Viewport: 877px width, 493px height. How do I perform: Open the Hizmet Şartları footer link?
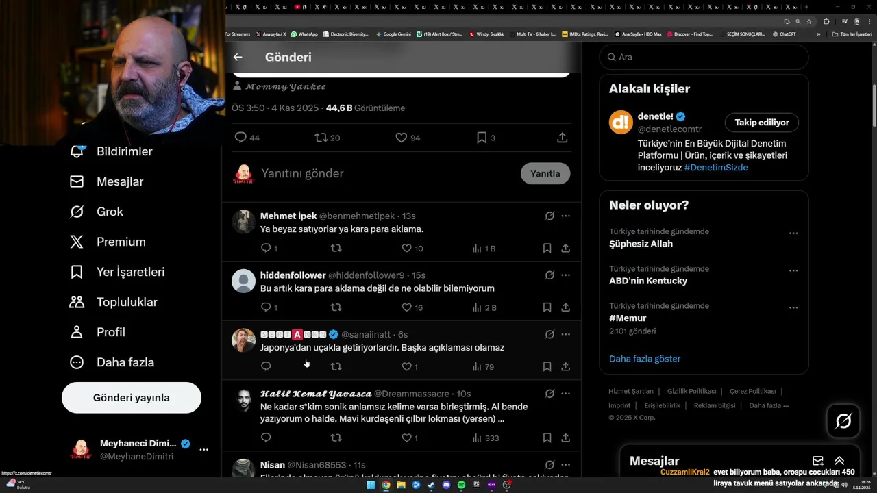click(x=631, y=391)
